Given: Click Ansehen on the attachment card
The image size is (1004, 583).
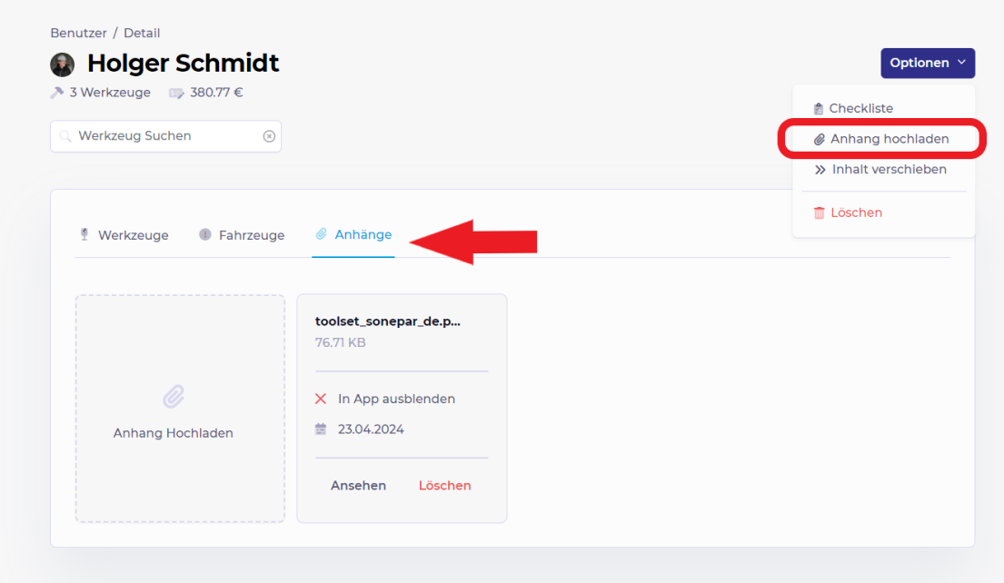Looking at the screenshot, I should click(358, 486).
